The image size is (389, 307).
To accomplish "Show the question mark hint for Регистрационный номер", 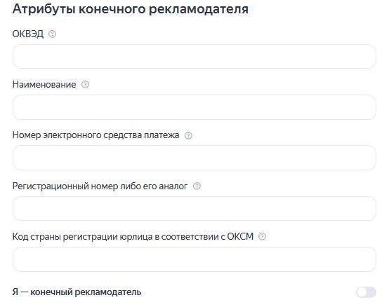I will point(197,186).
